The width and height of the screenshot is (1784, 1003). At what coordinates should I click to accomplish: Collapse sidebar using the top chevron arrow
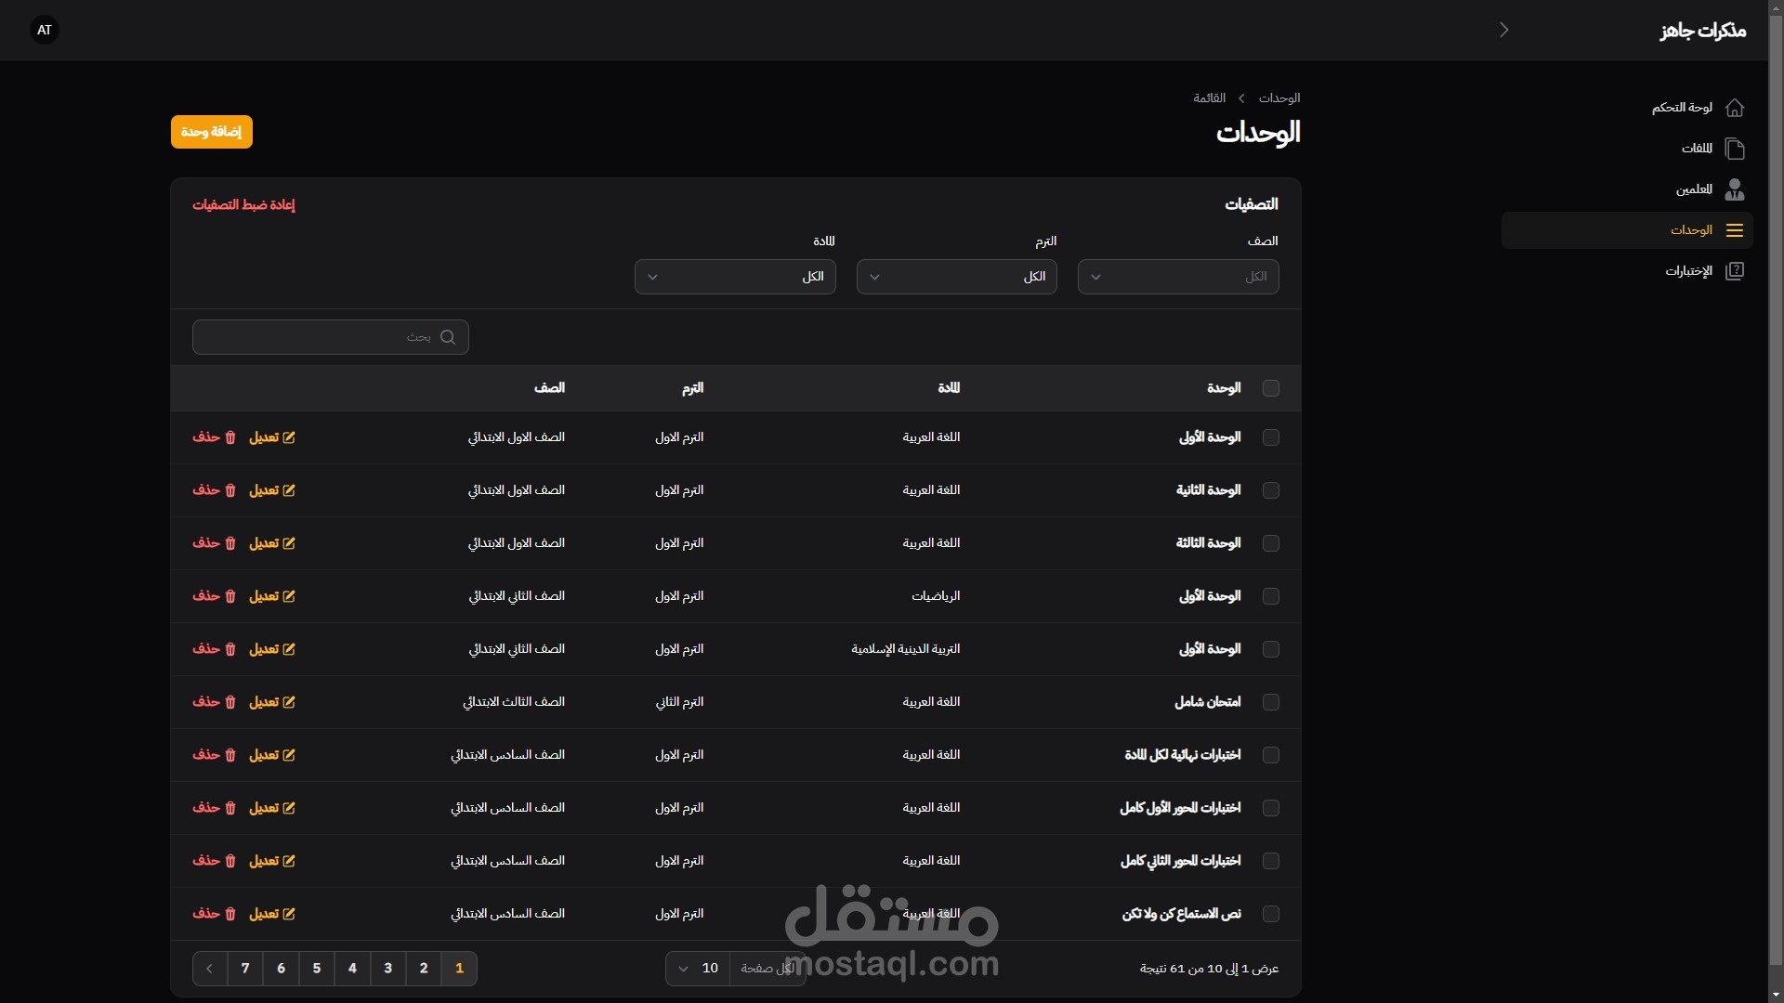[x=1503, y=30]
